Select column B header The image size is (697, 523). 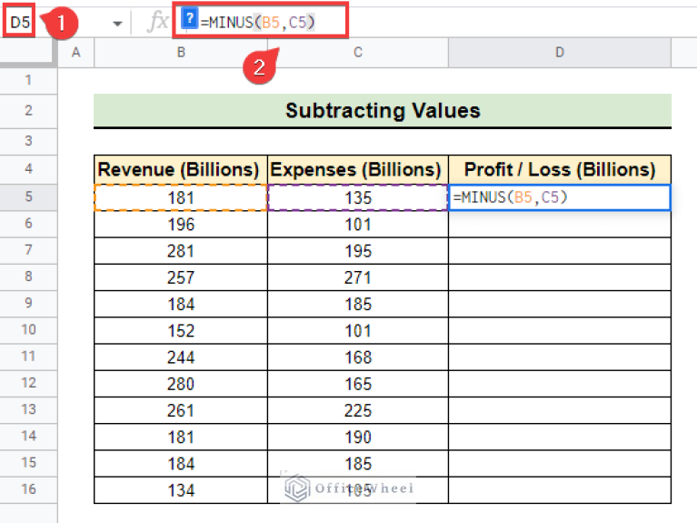181,53
